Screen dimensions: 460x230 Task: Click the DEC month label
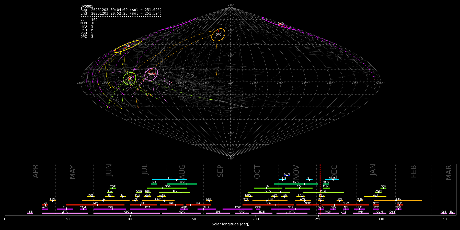[x=334, y=172]
